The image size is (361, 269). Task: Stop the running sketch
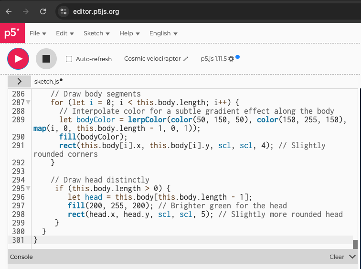click(x=46, y=59)
